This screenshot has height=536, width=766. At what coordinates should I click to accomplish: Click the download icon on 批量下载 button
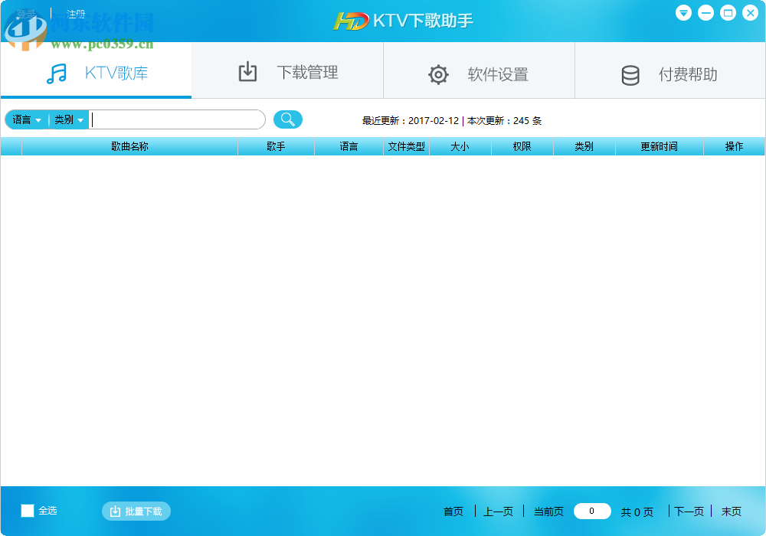(116, 511)
